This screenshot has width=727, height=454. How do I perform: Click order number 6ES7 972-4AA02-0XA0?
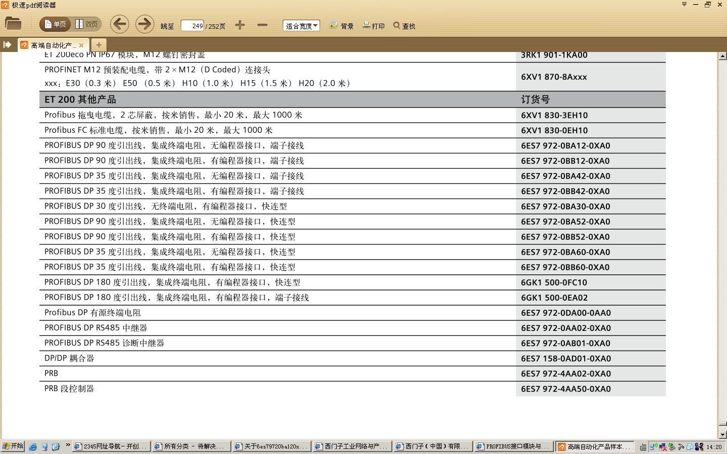click(x=566, y=374)
